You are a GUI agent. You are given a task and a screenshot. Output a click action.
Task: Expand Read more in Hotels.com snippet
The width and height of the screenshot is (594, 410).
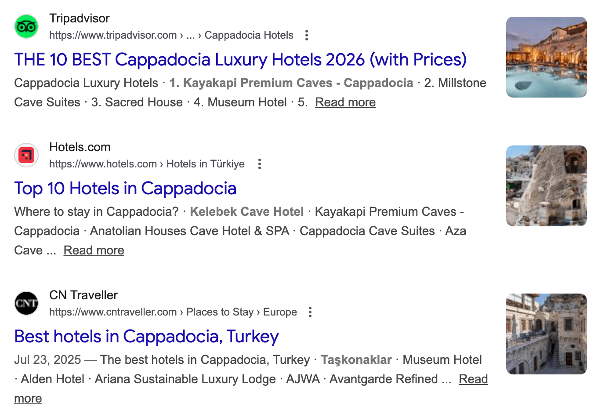[x=94, y=250]
